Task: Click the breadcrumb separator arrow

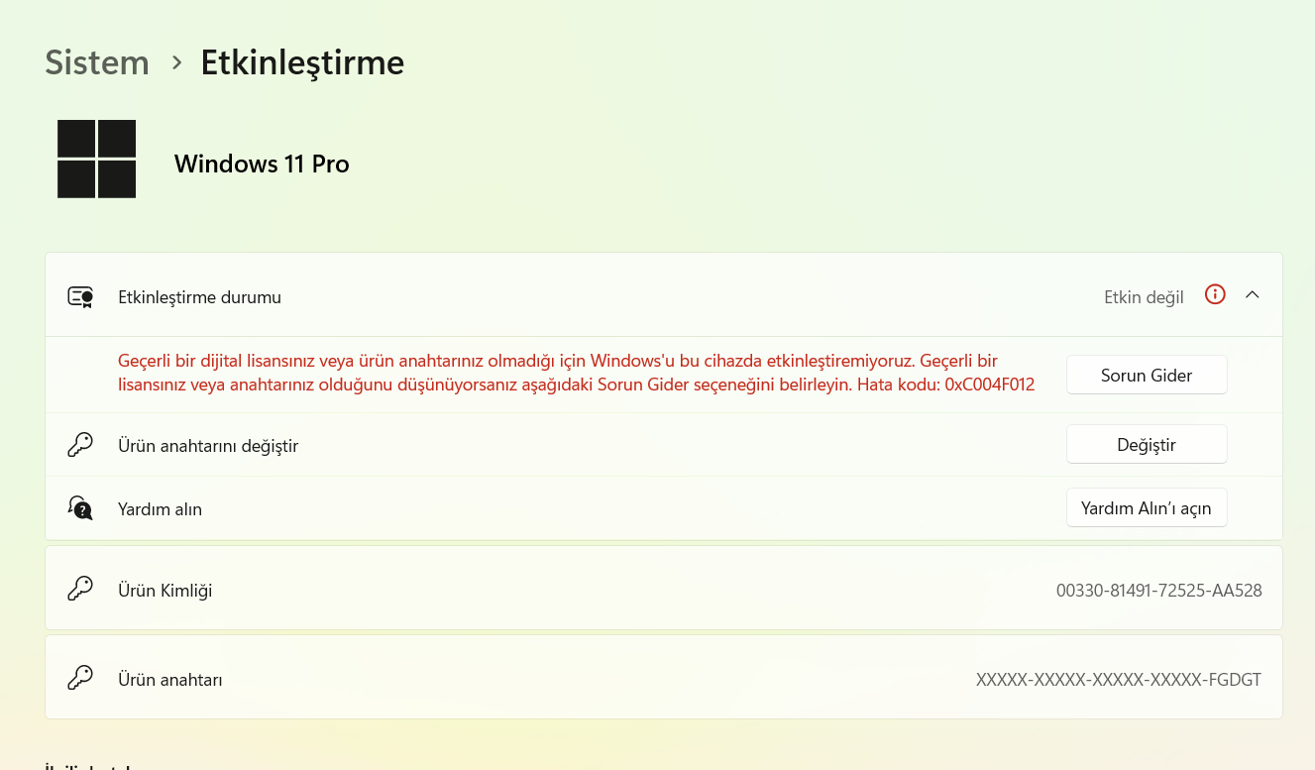Action: coord(176,62)
